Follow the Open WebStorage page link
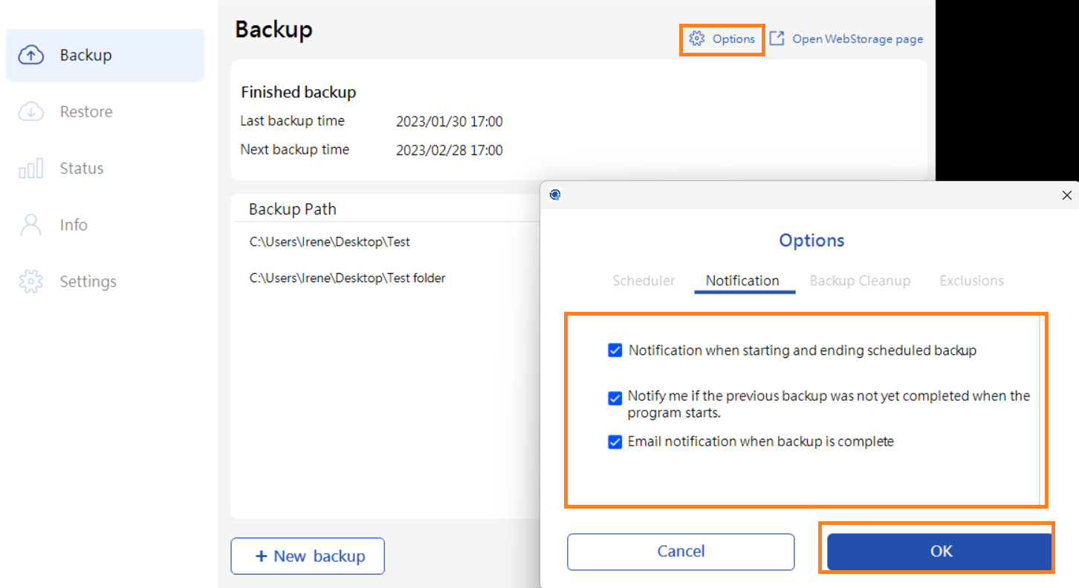This screenshot has width=1079, height=588. [x=858, y=39]
